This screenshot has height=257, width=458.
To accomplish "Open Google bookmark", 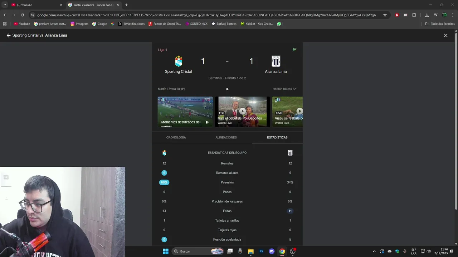I will pos(99,24).
